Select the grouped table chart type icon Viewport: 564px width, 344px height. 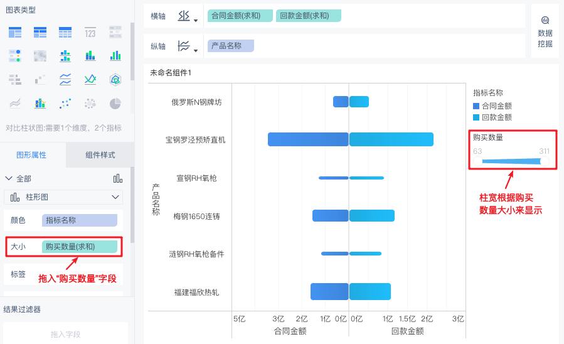[15, 33]
